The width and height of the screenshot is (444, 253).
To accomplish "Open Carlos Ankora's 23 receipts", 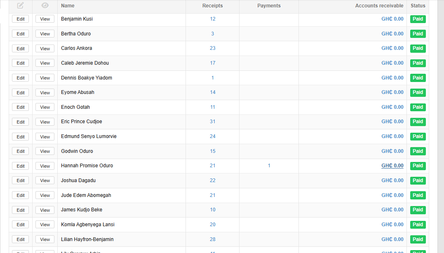I will 213,48.
